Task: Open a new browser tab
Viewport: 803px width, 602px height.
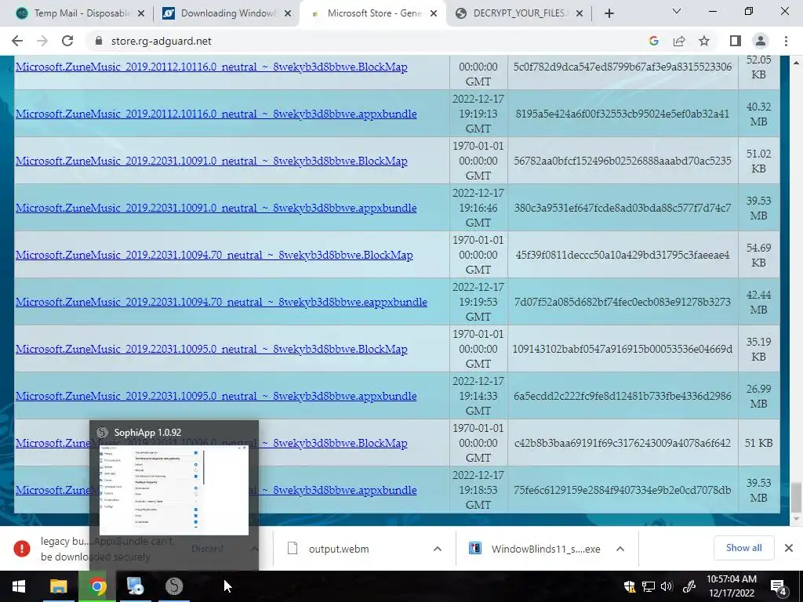Action: 609,13
